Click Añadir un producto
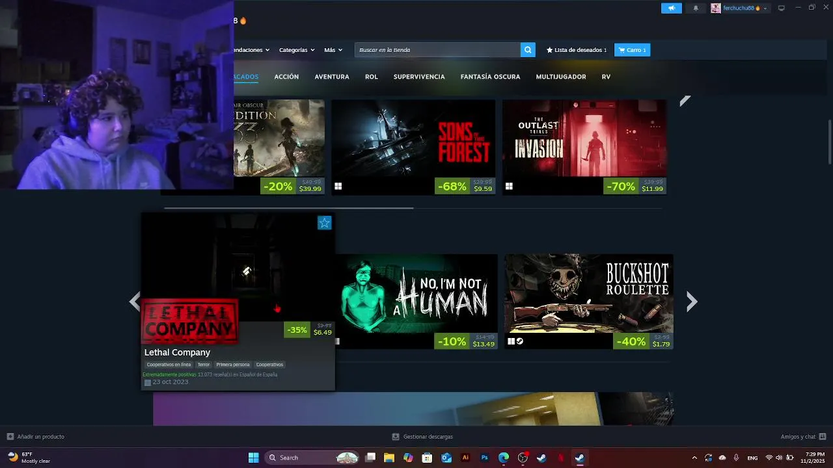 (35, 437)
